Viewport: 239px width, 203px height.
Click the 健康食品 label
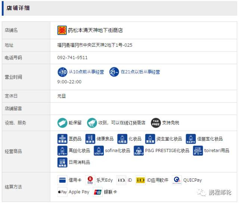[x=105, y=139]
